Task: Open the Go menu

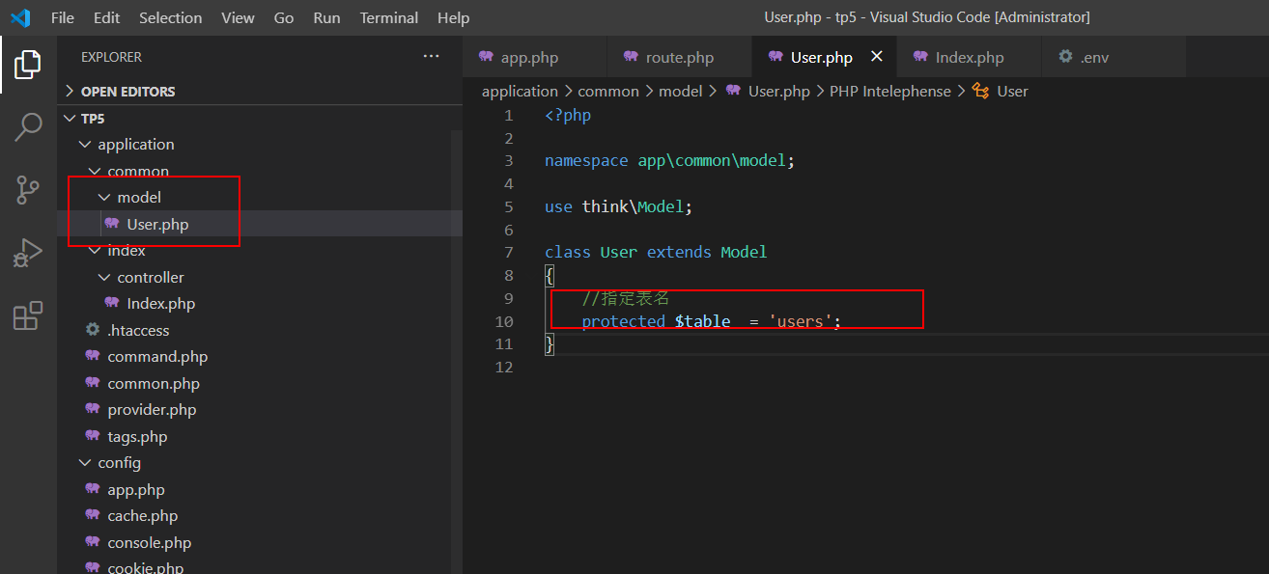Action: coord(284,17)
